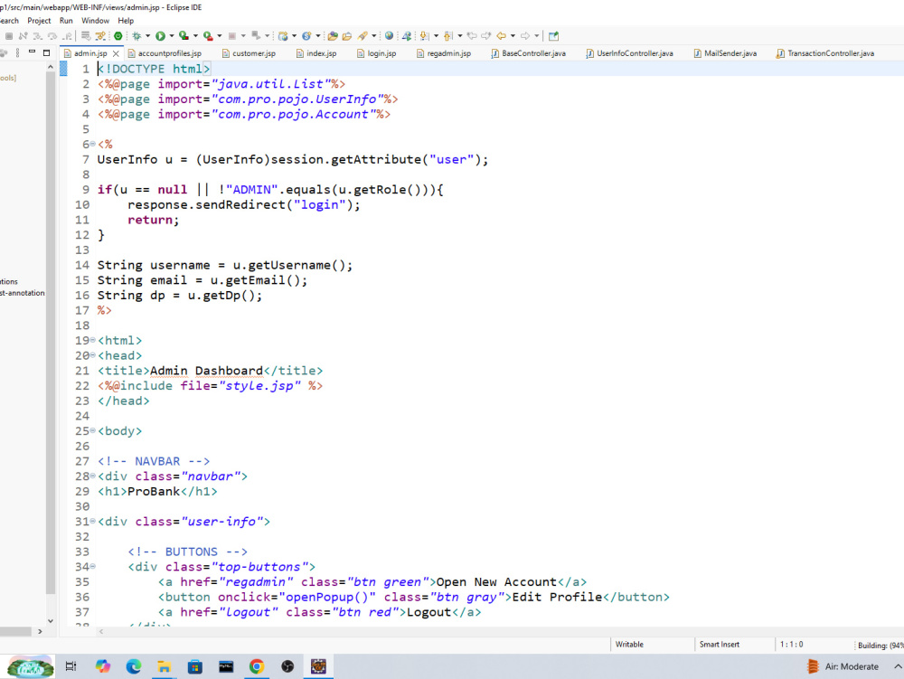904x679 pixels.
Task: Maximize the left side panel
Action: point(47,52)
